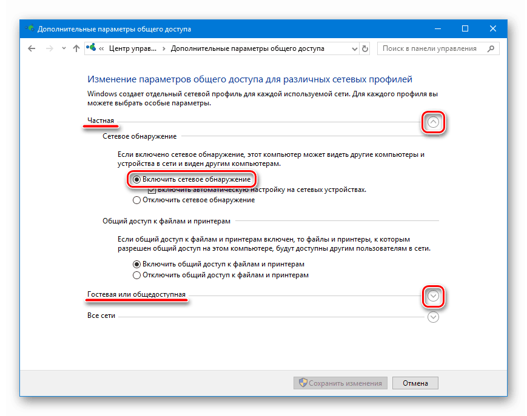The image size is (527, 416).
Task: Click the magnifier search icon
Action: [491, 48]
